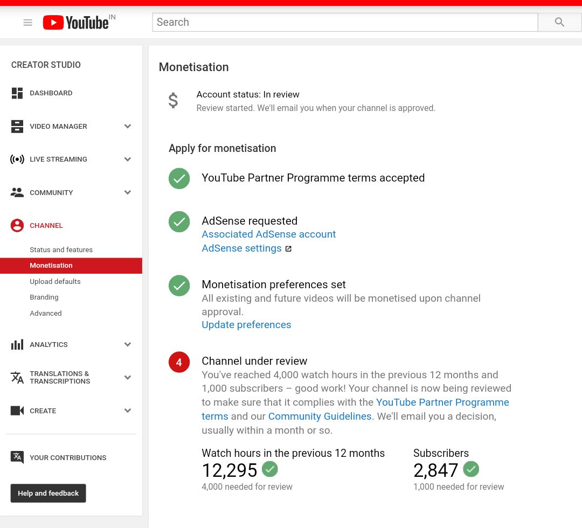Click the '4,000 needed for review' text
This screenshot has width=582, height=528.
pyautogui.click(x=247, y=487)
